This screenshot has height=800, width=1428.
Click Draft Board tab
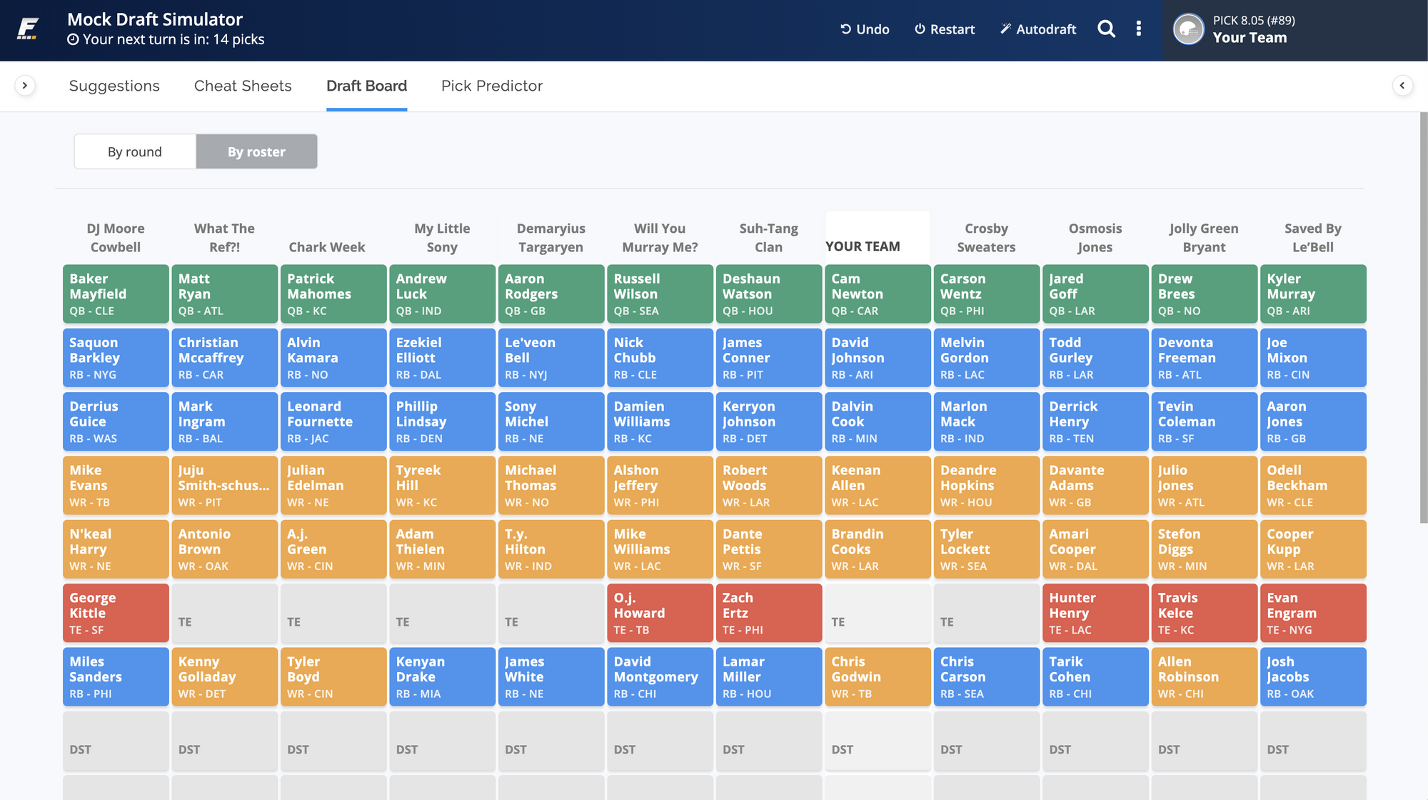pyautogui.click(x=367, y=86)
